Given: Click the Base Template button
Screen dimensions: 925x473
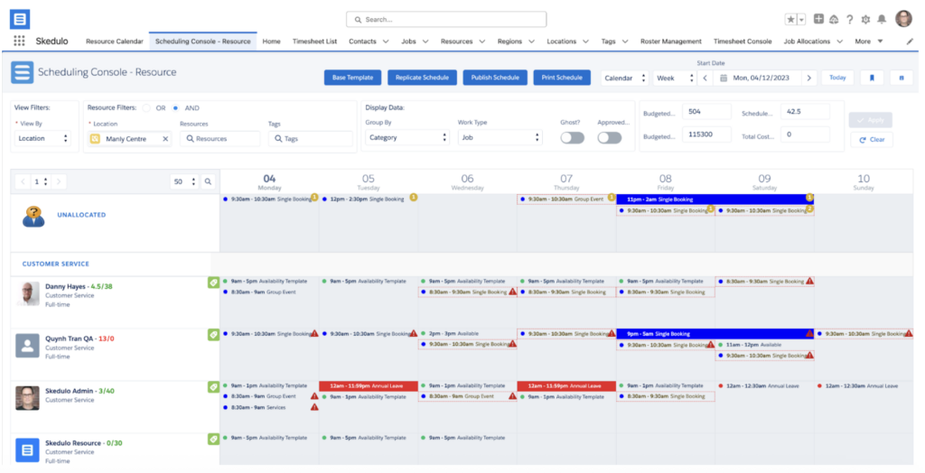Looking at the screenshot, I should (x=353, y=78).
